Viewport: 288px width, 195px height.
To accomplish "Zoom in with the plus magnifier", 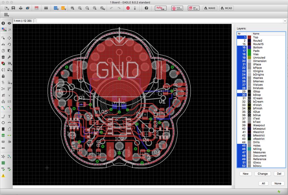I will pos(80,8).
